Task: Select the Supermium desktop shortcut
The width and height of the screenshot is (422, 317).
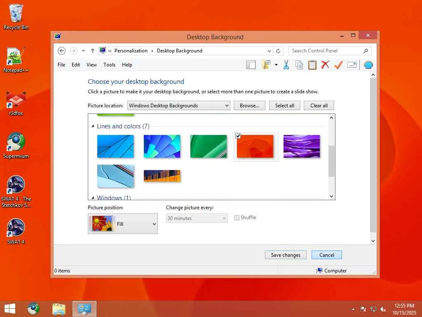Action: coord(16,146)
